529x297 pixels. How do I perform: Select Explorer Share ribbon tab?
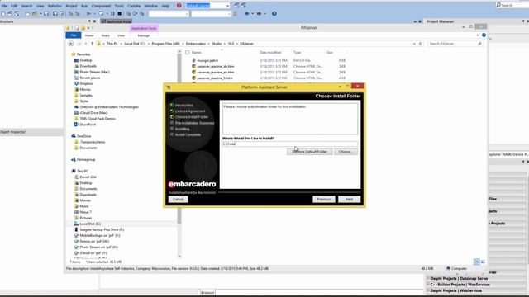point(105,35)
